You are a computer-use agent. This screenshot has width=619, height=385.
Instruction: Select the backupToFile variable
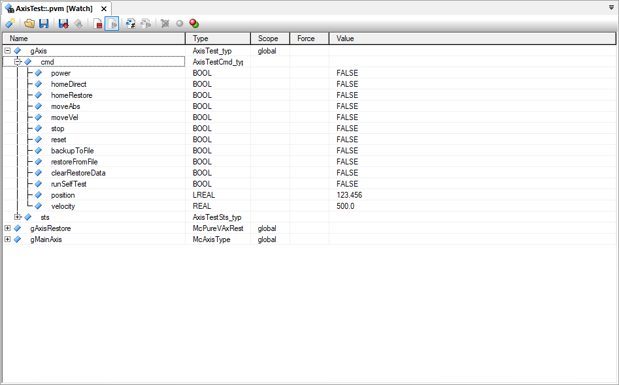pos(73,151)
